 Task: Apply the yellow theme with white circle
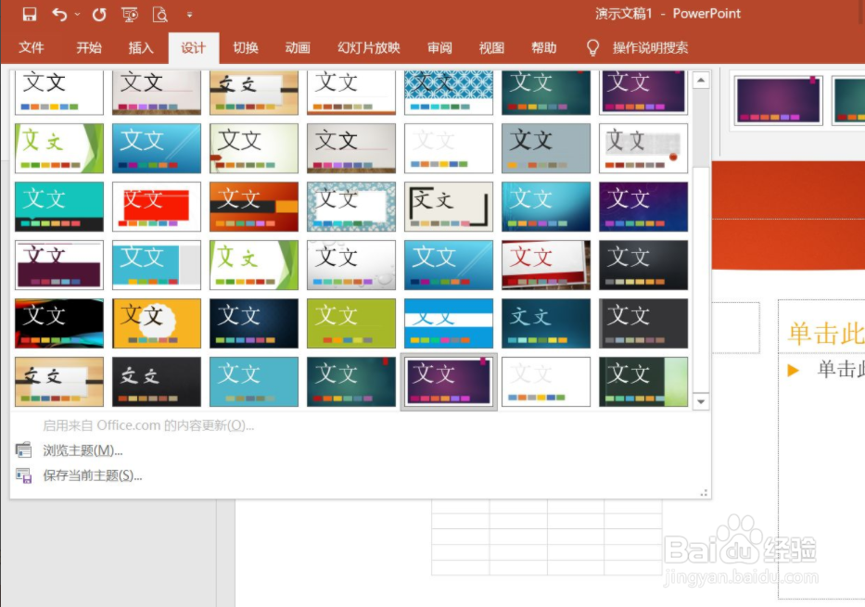point(157,323)
